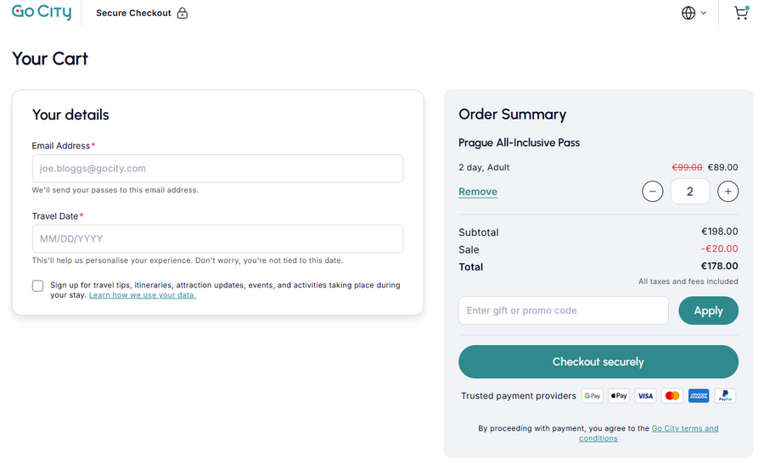
Task: Open the shopping cart icon
Action: tap(741, 13)
